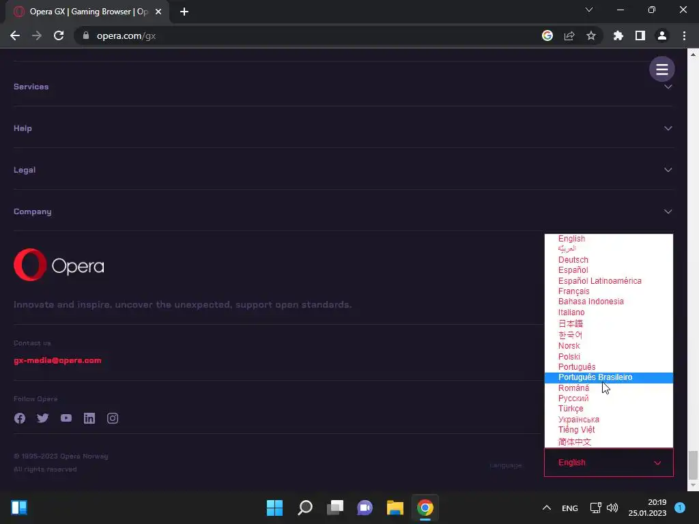699x524 pixels.
Task: Choose Norsk language
Action: 608,346
